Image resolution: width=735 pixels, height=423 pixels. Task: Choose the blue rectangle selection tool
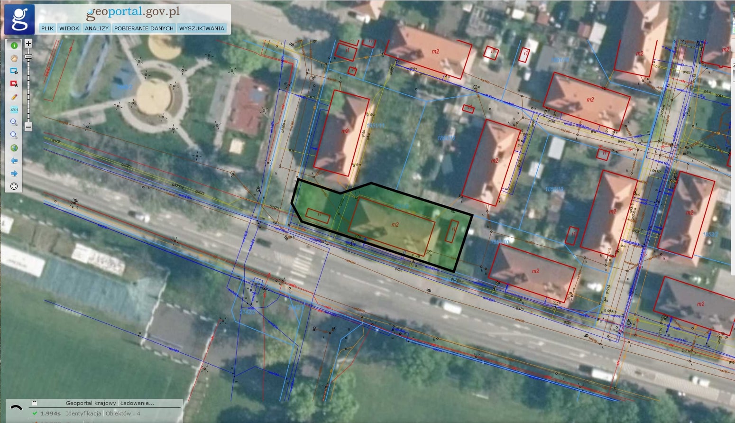coord(14,71)
